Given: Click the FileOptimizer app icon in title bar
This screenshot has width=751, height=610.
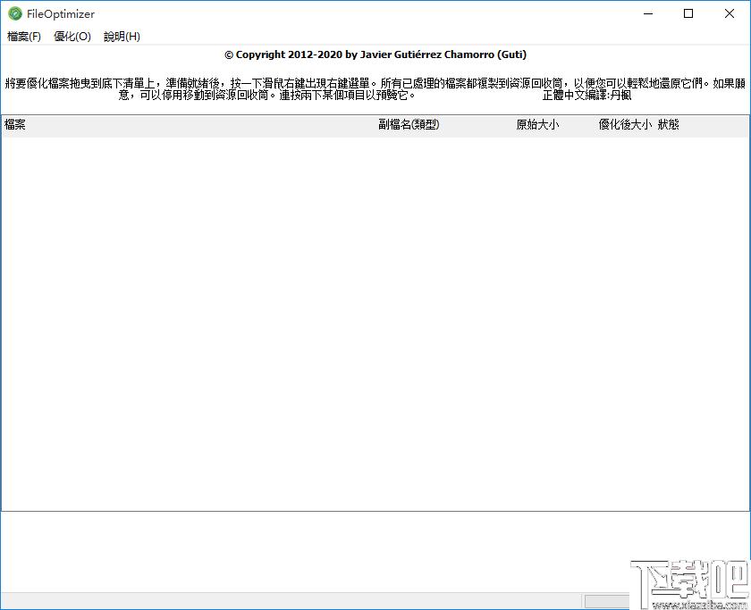Looking at the screenshot, I should pos(15,14).
